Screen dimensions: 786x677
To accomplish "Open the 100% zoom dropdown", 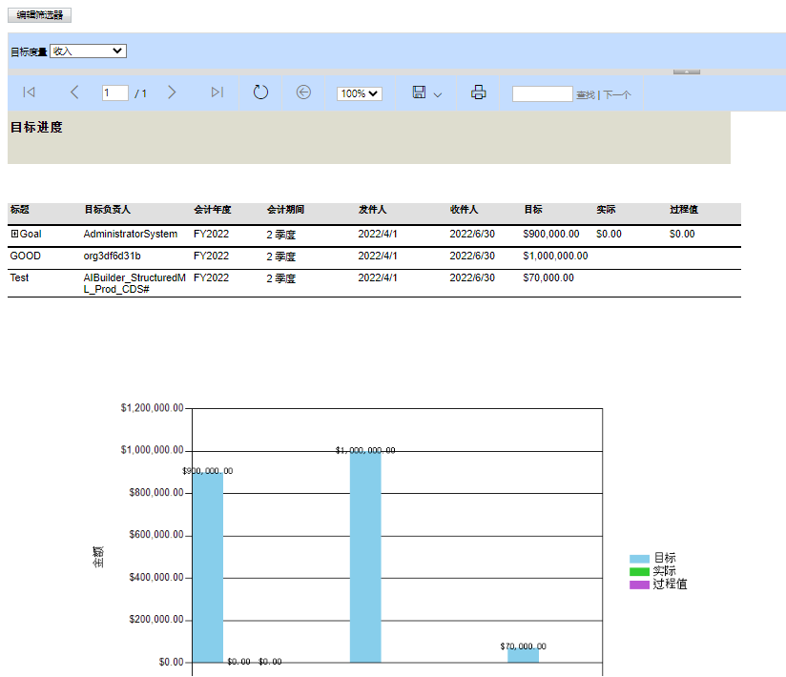I will pyautogui.click(x=360, y=93).
